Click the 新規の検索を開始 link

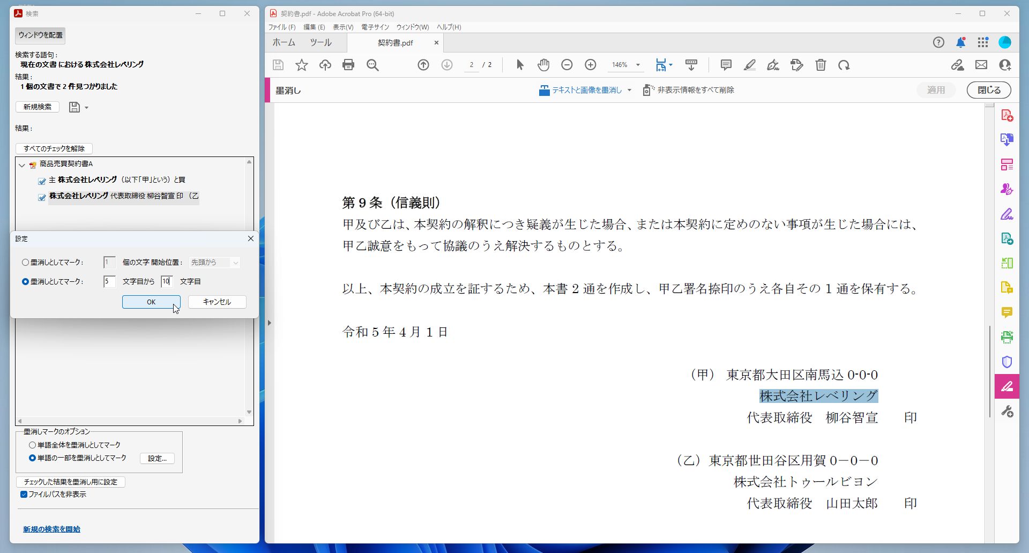(51, 529)
